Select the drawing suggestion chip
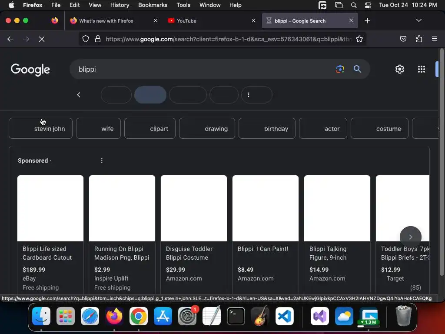The height and width of the screenshot is (334, 445). pyautogui.click(x=207, y=128)
